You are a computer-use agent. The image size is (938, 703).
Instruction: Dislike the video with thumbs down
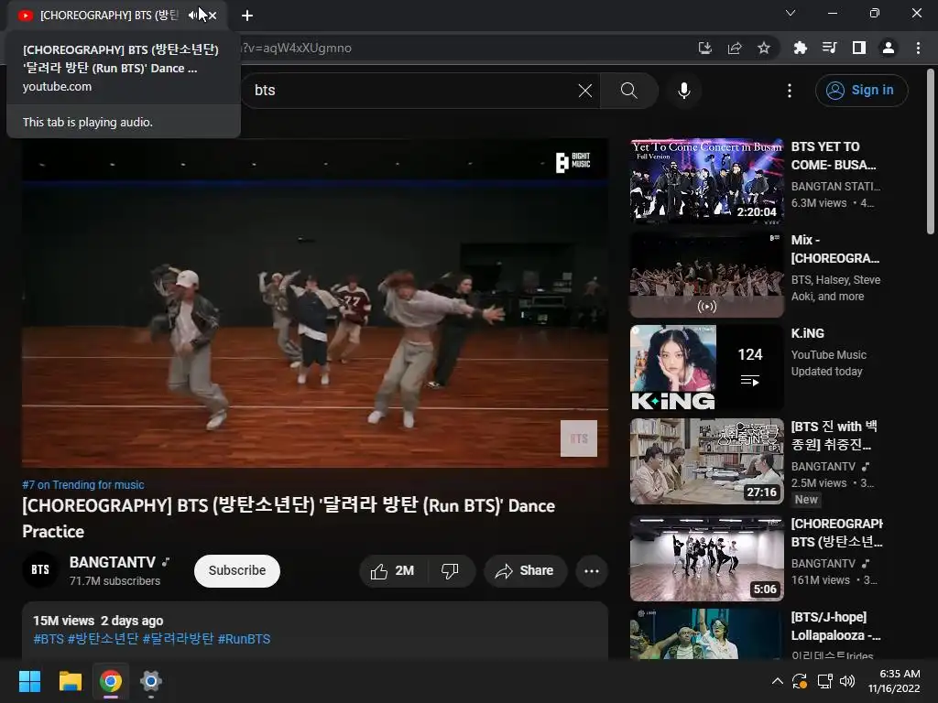(x=450, y=571)
